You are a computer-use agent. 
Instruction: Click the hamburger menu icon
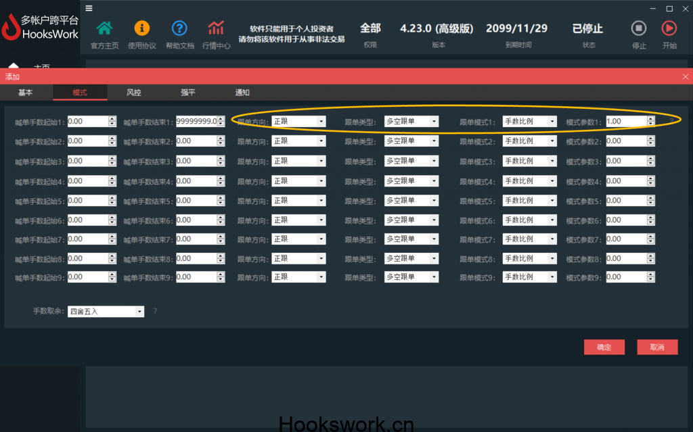89,8
